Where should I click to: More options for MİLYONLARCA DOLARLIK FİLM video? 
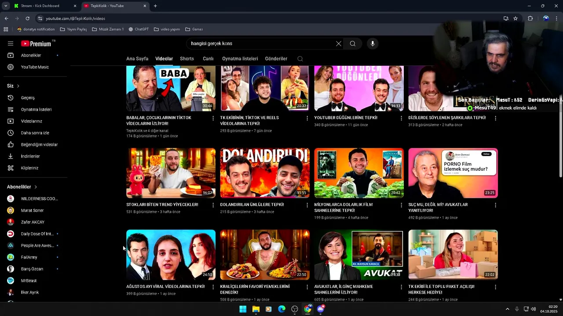[401, 205]
